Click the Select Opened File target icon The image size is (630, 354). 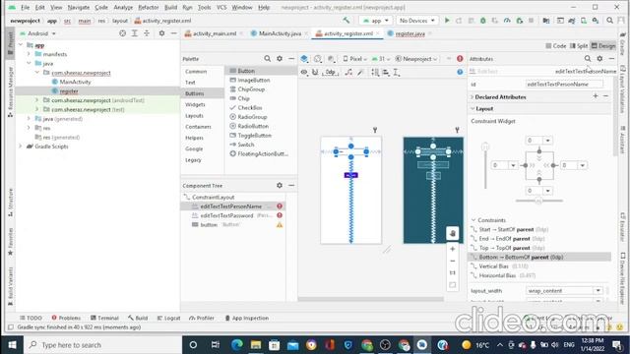tap(122, 33)
